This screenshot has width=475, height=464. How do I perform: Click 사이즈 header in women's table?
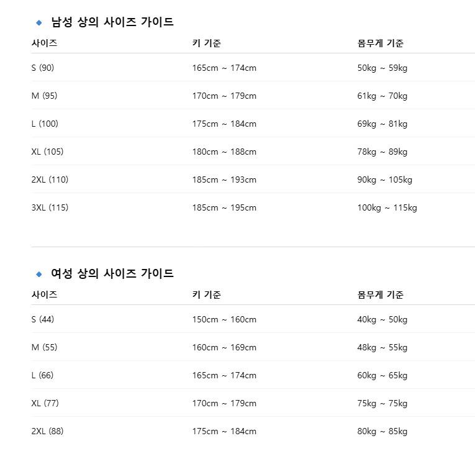[x=44, y=295]
